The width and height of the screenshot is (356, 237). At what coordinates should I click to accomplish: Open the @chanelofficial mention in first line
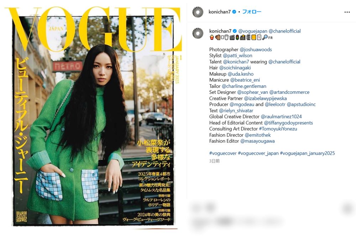tap(285, 31)
